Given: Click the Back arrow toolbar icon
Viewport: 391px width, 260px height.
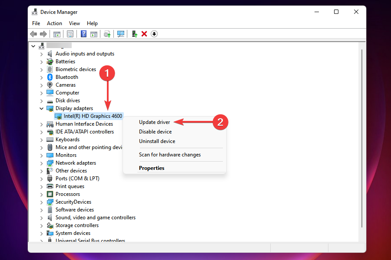Looking at the screenshot, I should pos(33,34).
